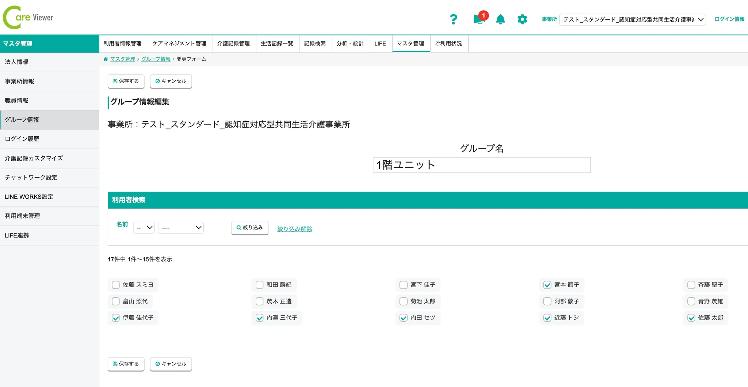Open the first 名前 filter dropdown
Viewport: 748px width, 387px height.
pyautogui.click(x=144, y=227)
